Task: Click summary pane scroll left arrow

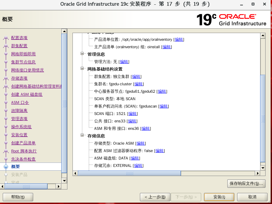Action: 75,173
